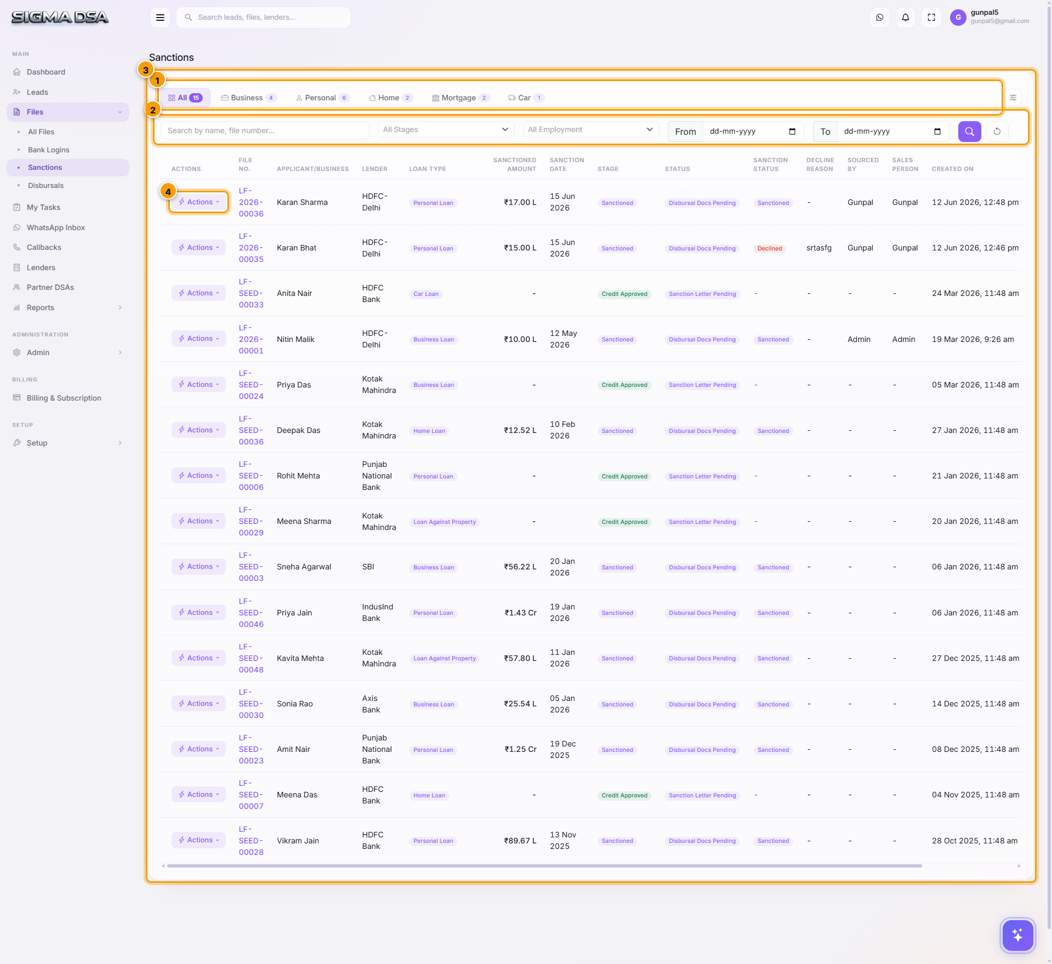Viewport: 1052px width, 964px height.
Task: Open Callbacks in the sidebar
Action: pyautogui.click(x=68, y=247)
